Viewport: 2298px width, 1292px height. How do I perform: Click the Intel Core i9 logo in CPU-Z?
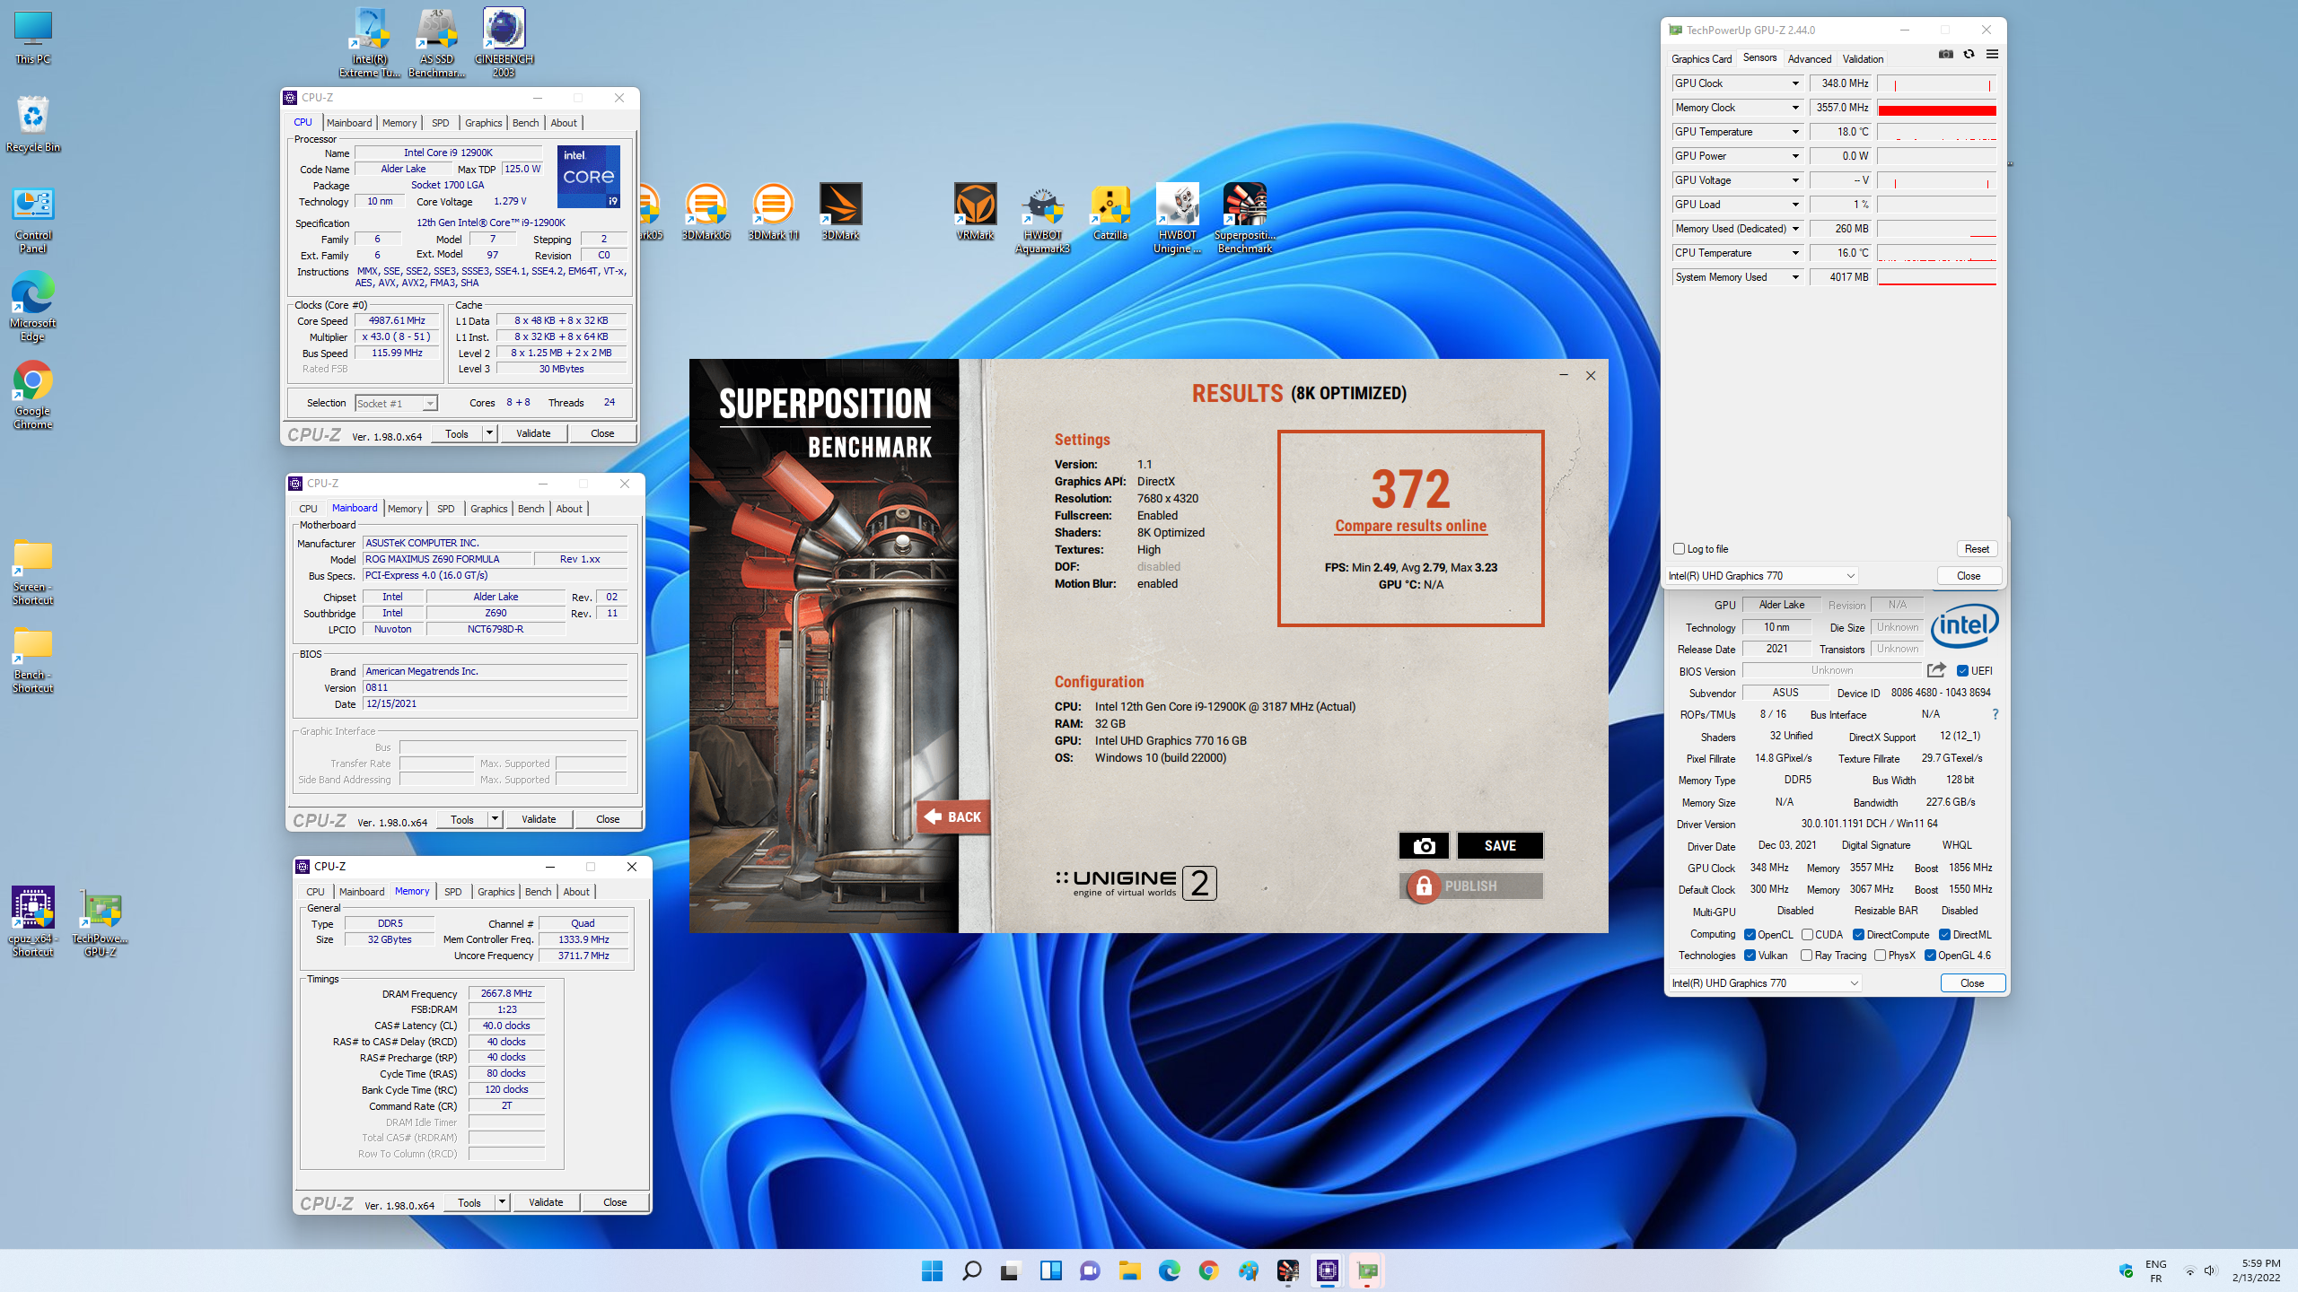click(589, 177)
